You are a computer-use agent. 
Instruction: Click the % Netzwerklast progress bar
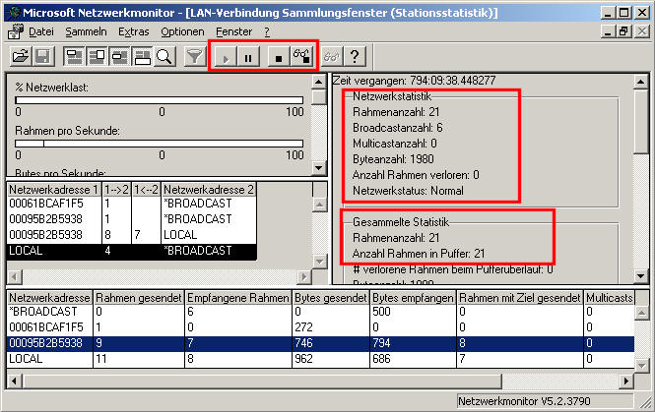[160, 100]
